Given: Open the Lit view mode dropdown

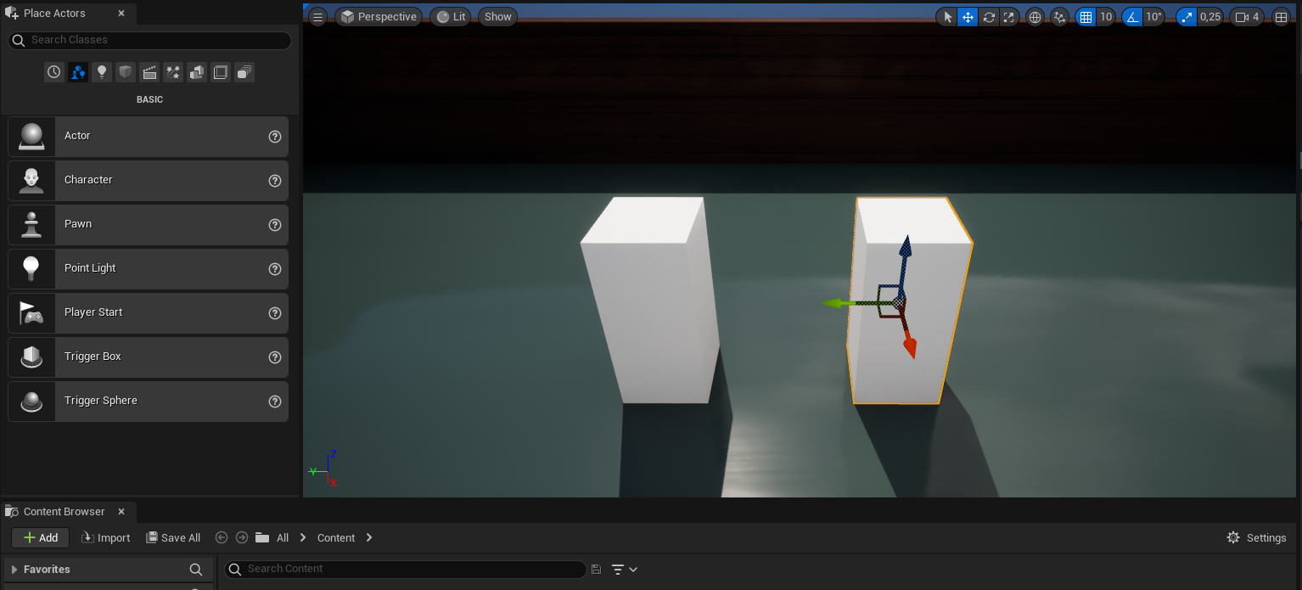Looking at the screenshot, I should 450,17.
